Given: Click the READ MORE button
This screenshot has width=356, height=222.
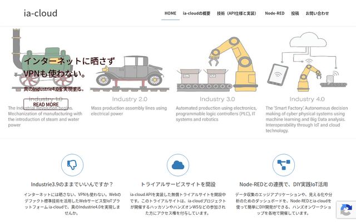Looking at the screenshot, I should tap(46, 104).
